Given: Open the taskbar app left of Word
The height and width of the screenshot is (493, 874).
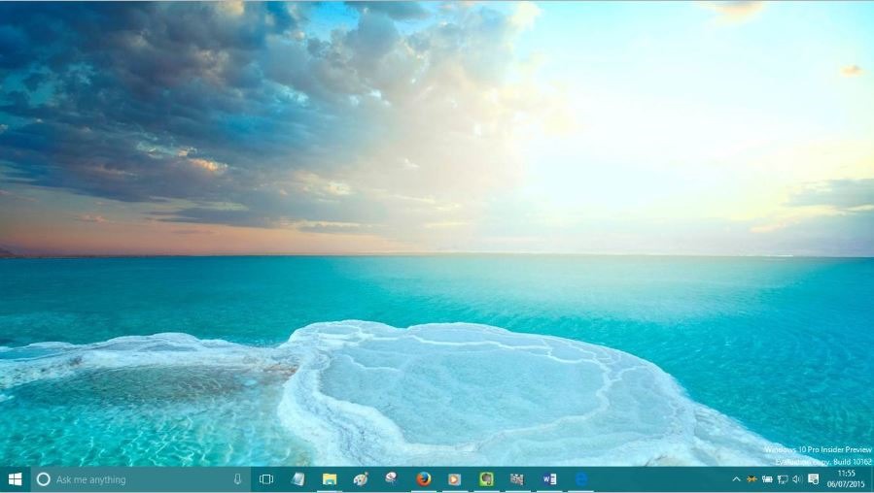Looking at the screenshot, I should click(517, 479).
